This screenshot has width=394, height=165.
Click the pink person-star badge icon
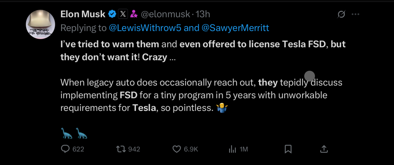pos(134,14)
